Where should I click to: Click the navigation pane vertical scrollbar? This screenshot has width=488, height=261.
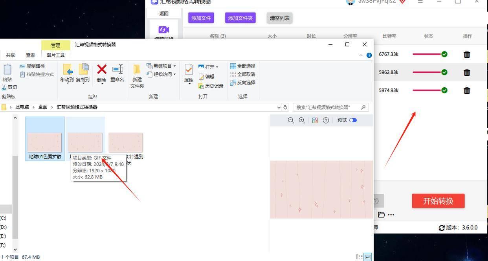coord(15,197)
